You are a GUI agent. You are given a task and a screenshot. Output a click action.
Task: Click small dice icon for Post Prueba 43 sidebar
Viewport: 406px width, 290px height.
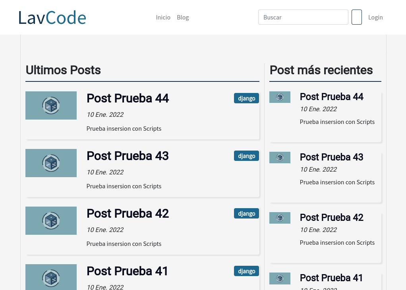[280, 157]
